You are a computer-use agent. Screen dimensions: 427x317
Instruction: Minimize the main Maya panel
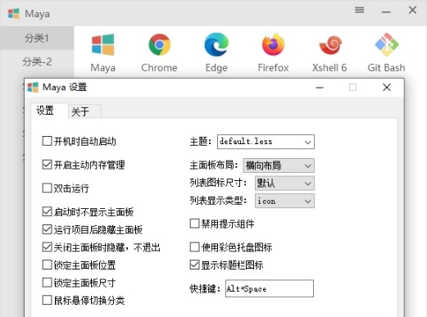(x=386, y=11)
